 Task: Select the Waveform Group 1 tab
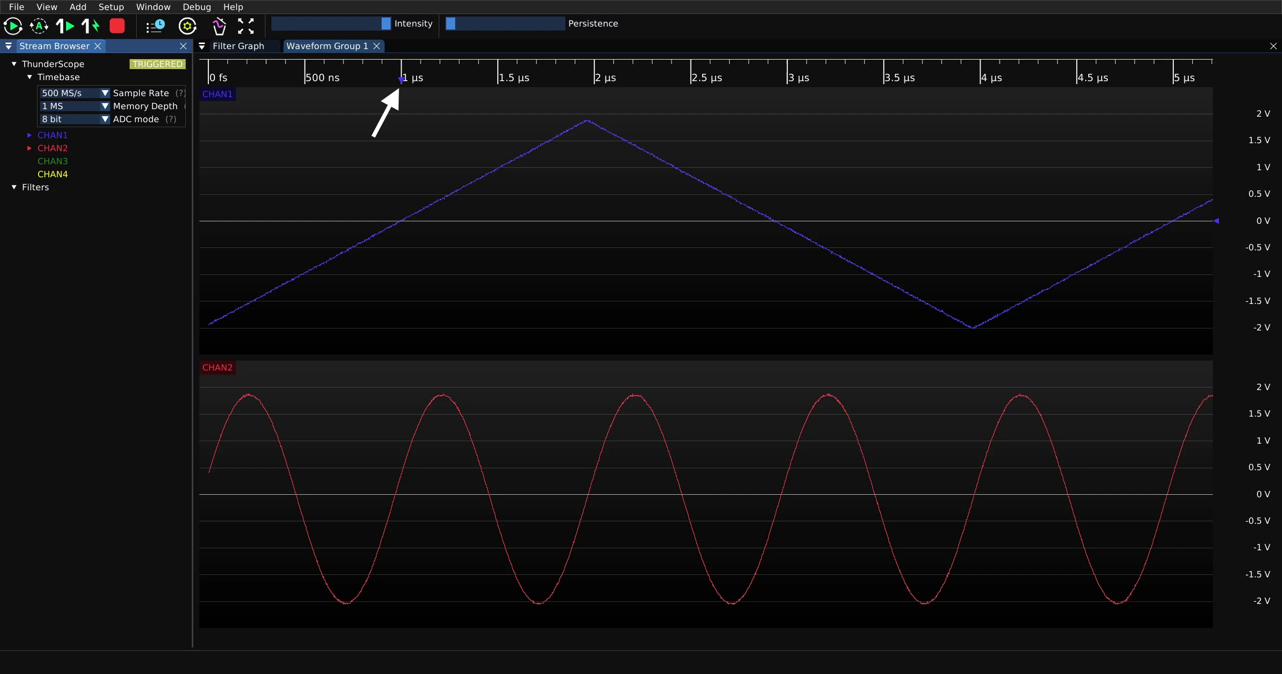tap(327, 46)
